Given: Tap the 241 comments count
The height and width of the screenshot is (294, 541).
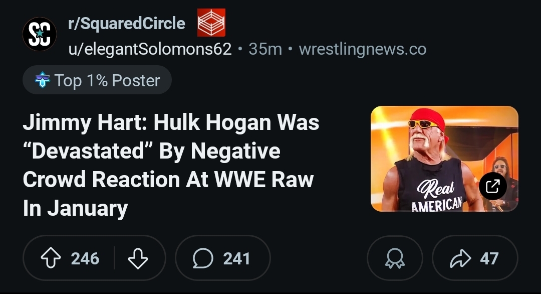Looking at the screenshot, I should [236, 258].
